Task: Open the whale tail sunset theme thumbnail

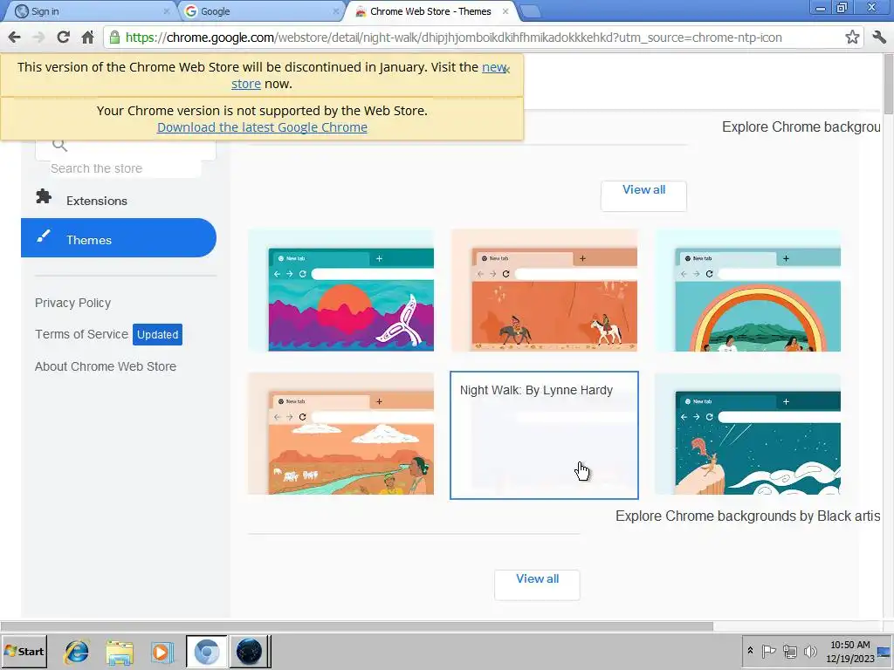Action: tap(341, 291)
